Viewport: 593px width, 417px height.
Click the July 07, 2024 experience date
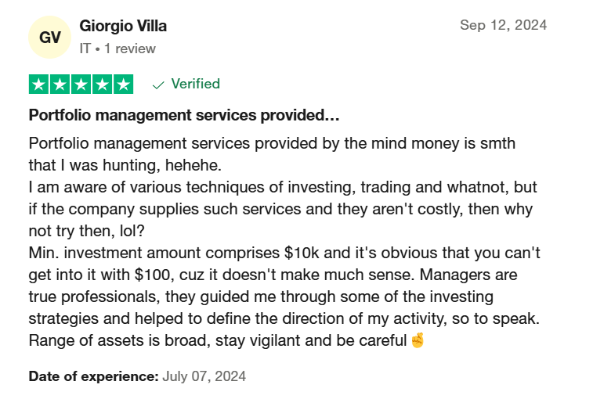click(204, 376)
